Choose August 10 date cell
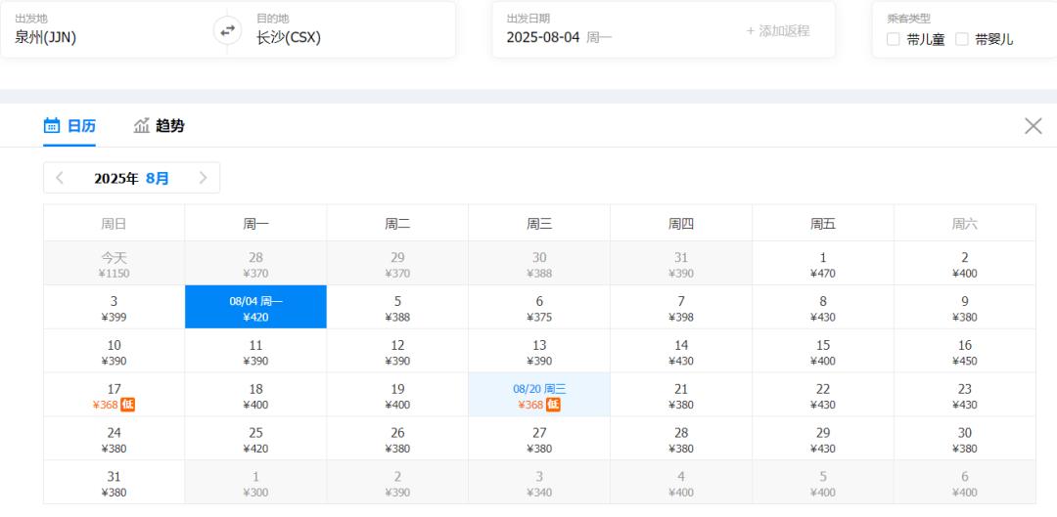 (x=114, y=351)
